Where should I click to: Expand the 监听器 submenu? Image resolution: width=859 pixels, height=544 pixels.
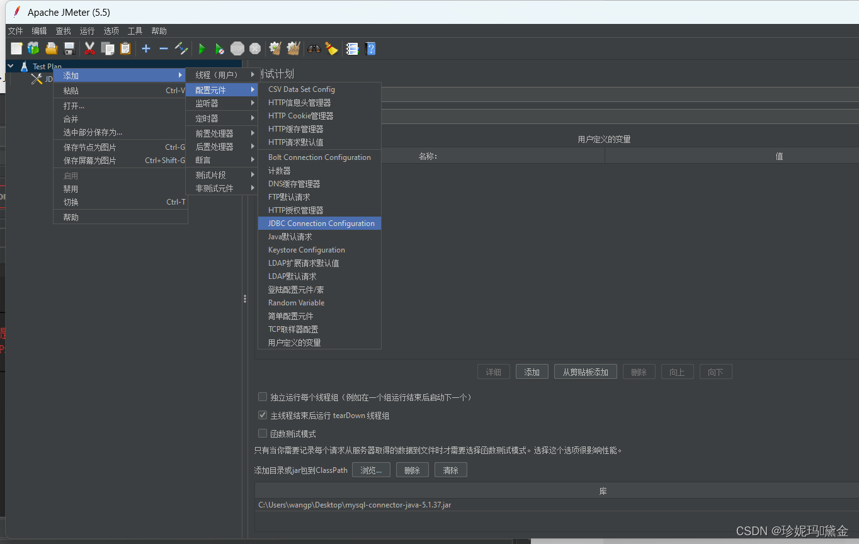[222, 103]
